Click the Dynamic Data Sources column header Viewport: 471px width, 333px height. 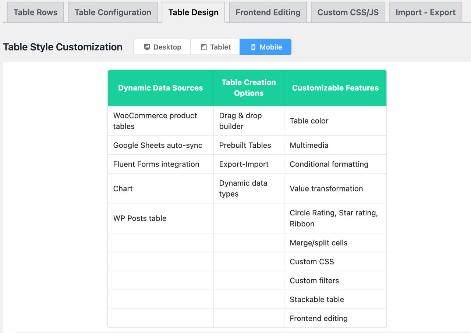pyautogui.click(x=160, y=88)
